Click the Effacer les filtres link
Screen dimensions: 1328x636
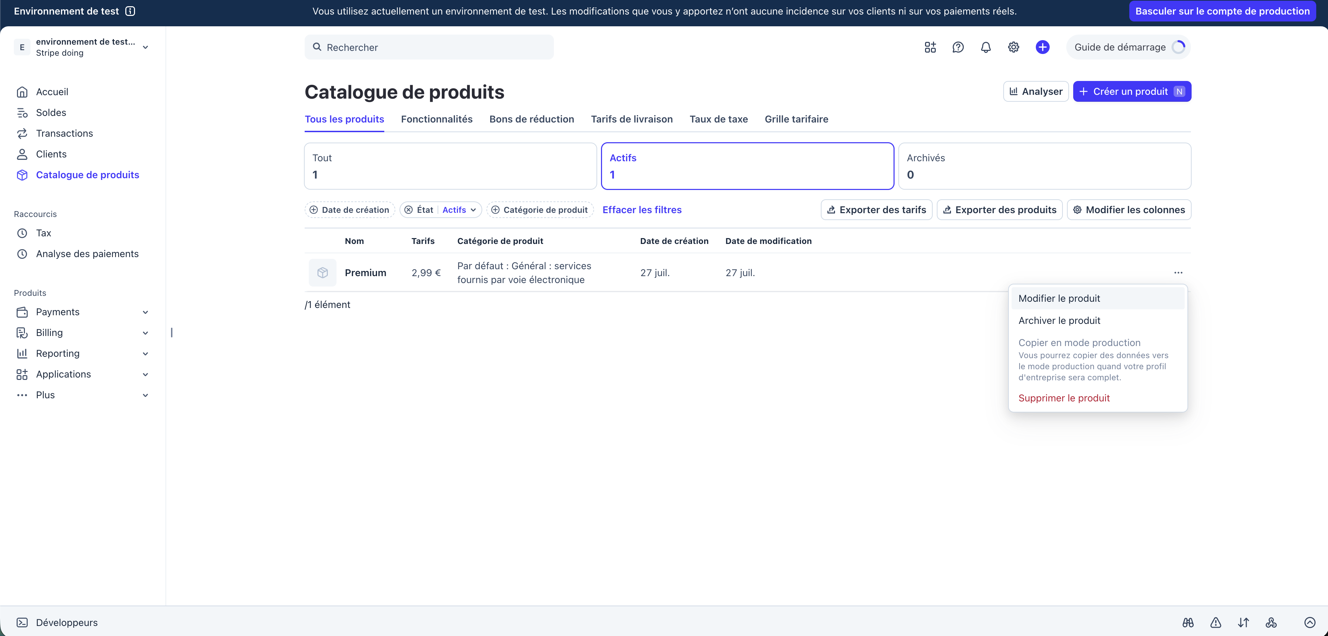[x=642, y=210]
